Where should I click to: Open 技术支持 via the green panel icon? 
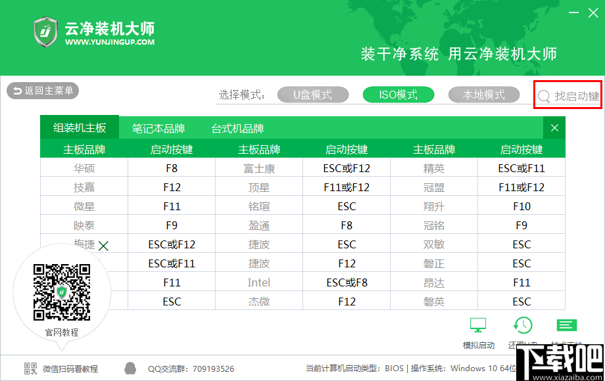(x=566, y=325)
